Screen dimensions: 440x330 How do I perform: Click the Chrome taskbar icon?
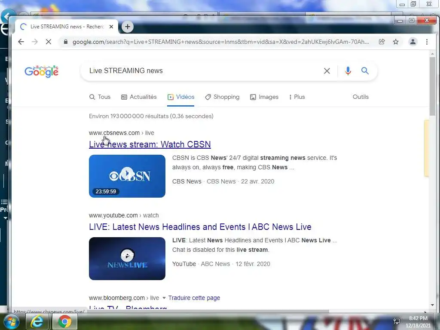(65, 321)
